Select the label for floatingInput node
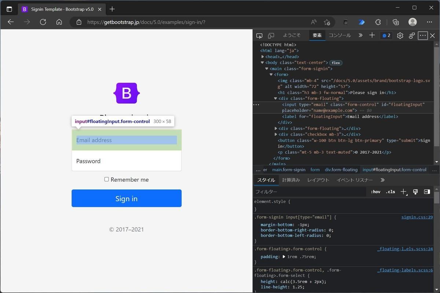The image size is (440, 293). tap(340, 116)
